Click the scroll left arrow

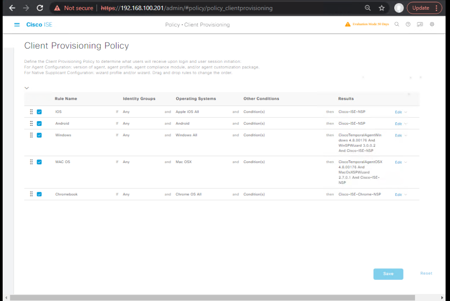point(6,297)
